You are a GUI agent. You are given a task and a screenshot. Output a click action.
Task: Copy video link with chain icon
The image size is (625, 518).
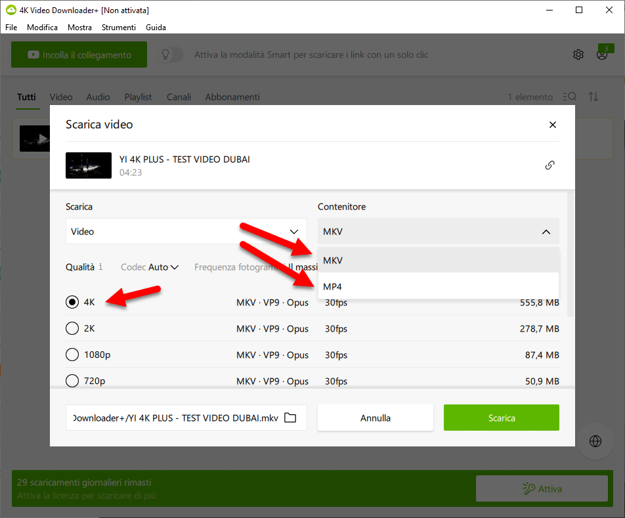click(x=550, y=165)
